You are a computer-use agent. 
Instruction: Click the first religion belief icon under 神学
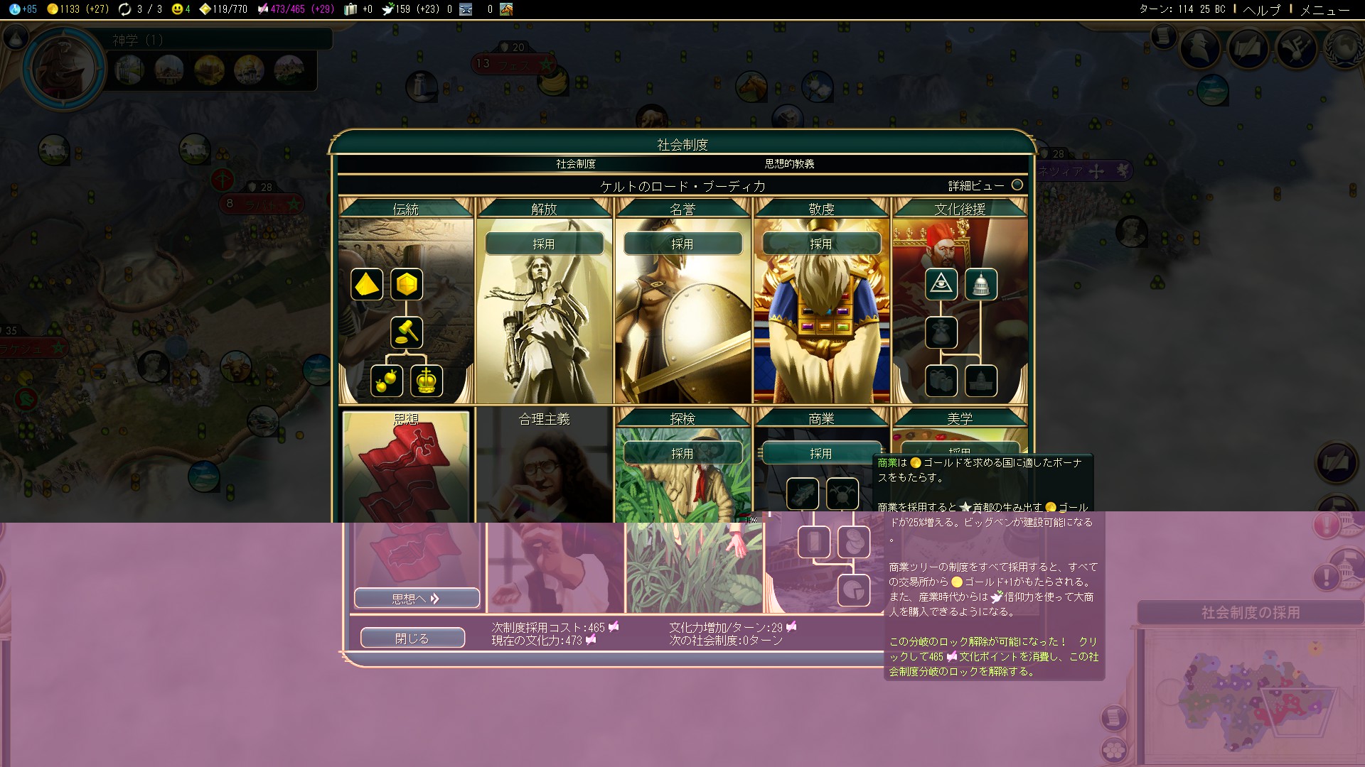129,70
